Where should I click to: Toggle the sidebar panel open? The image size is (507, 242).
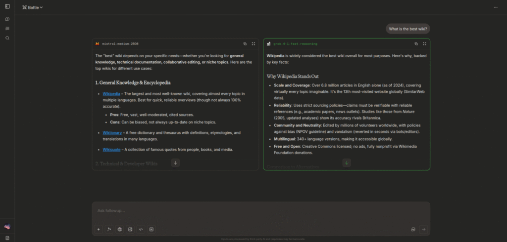tap(7, 7)
